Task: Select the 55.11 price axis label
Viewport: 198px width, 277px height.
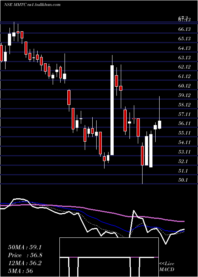Action: 185,133
